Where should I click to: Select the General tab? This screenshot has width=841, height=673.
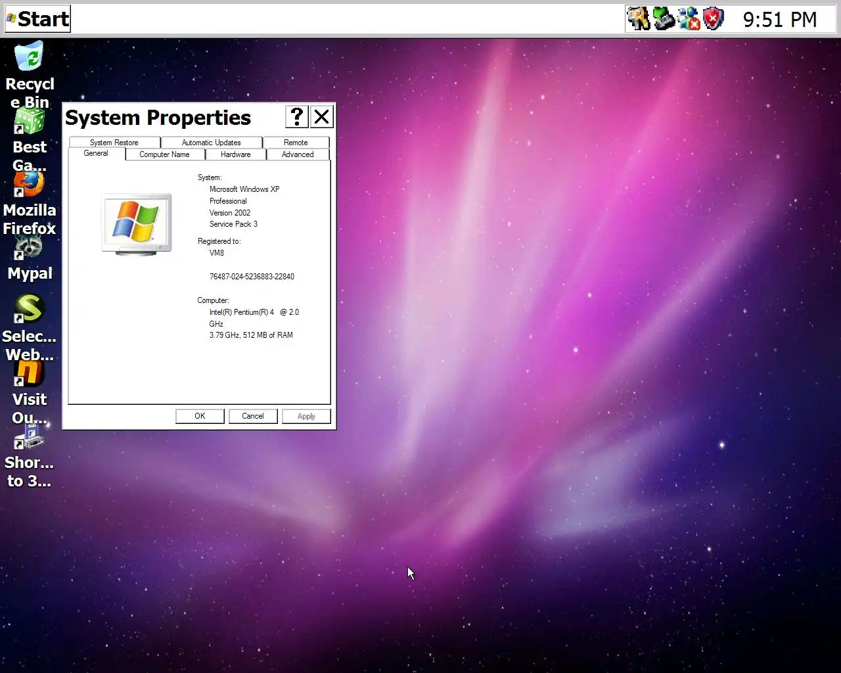pyautogui.click(x=96, y=153)
